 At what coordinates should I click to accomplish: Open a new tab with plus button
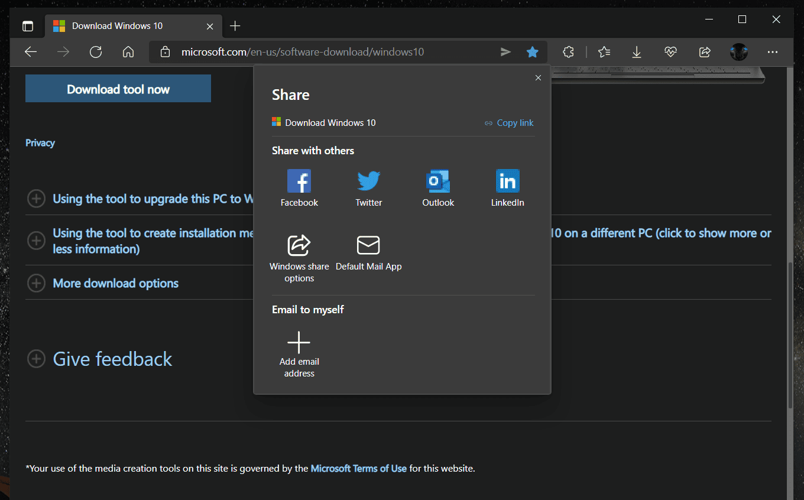click(x=235, y=26)
